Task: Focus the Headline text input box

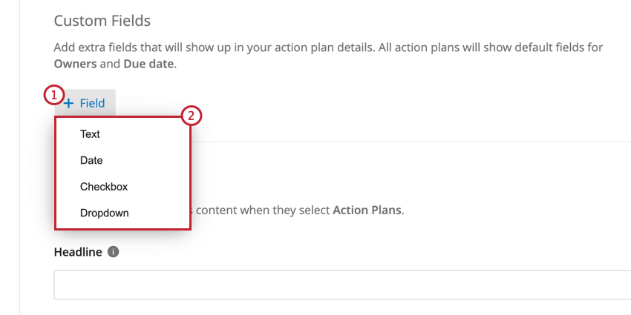Action: coord(341,285)
